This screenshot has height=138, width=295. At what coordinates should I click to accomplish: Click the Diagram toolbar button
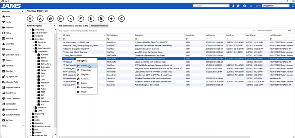[x=40, y=18]
